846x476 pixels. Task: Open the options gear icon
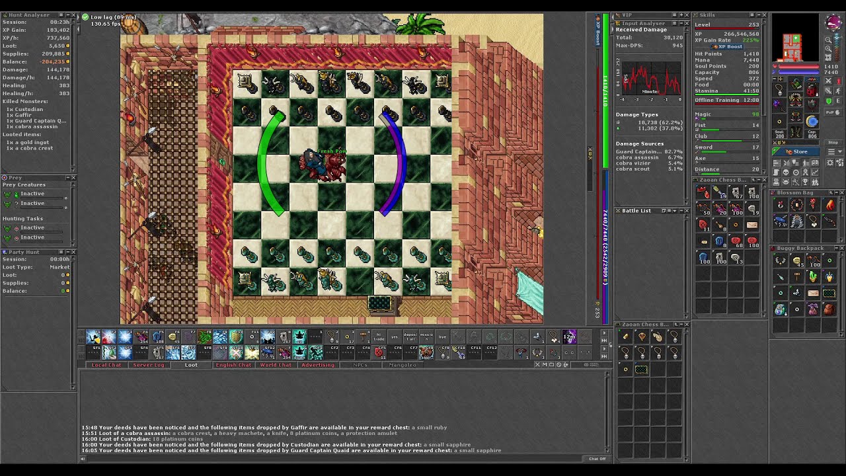830,163
